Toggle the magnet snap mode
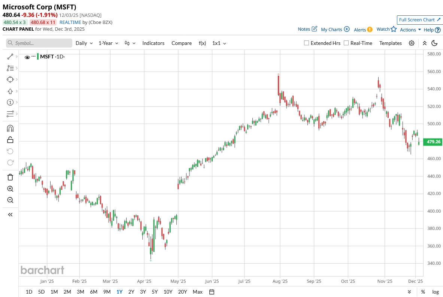The image size is (443, 297). (10, 128)
